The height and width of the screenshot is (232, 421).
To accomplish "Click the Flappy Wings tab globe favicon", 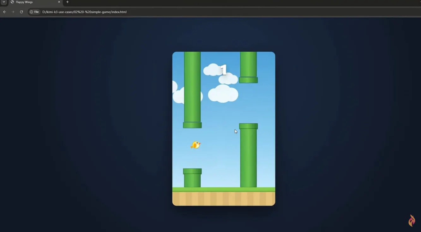I will [12, 2].
